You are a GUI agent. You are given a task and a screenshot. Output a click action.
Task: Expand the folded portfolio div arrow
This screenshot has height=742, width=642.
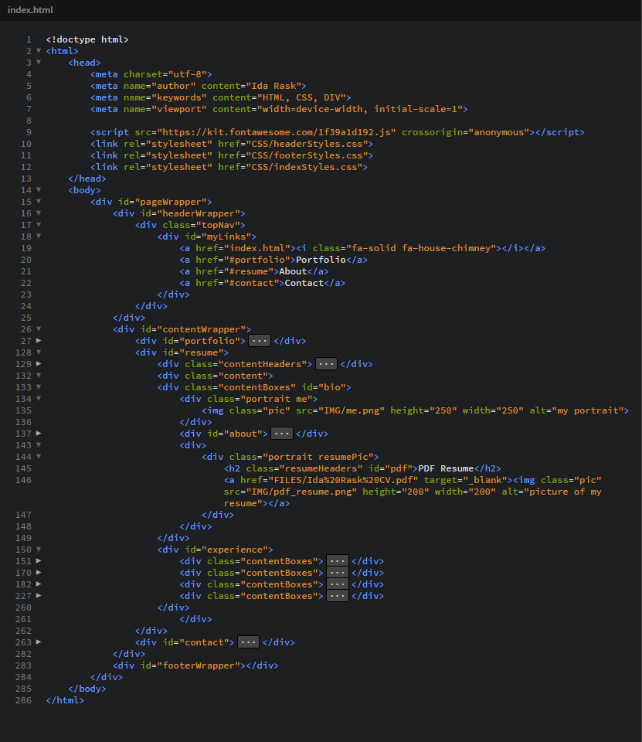tap(39, 340)
